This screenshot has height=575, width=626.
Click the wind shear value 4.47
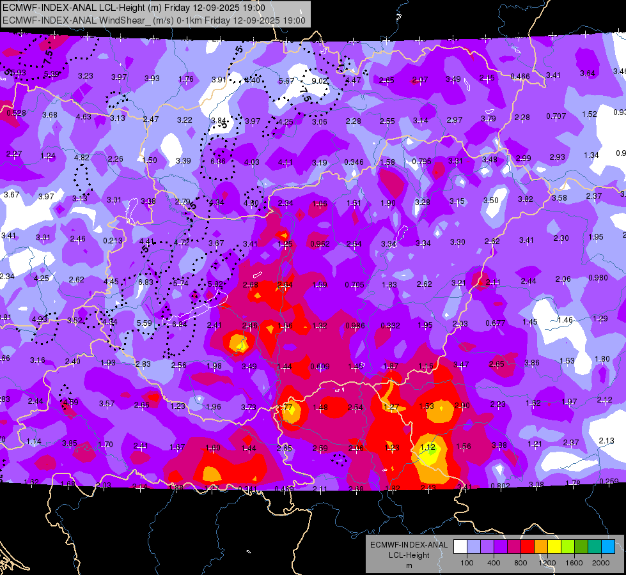pyautogui.click(x=353, y=80)
